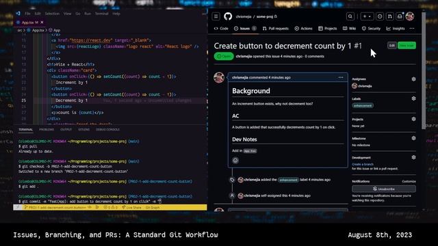Screen dimensions: 438x246
Task: Click Live Share in the status bar
Action: 131,208
